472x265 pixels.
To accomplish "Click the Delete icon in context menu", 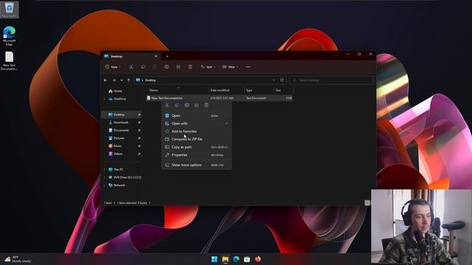I will tap(206, 105).
